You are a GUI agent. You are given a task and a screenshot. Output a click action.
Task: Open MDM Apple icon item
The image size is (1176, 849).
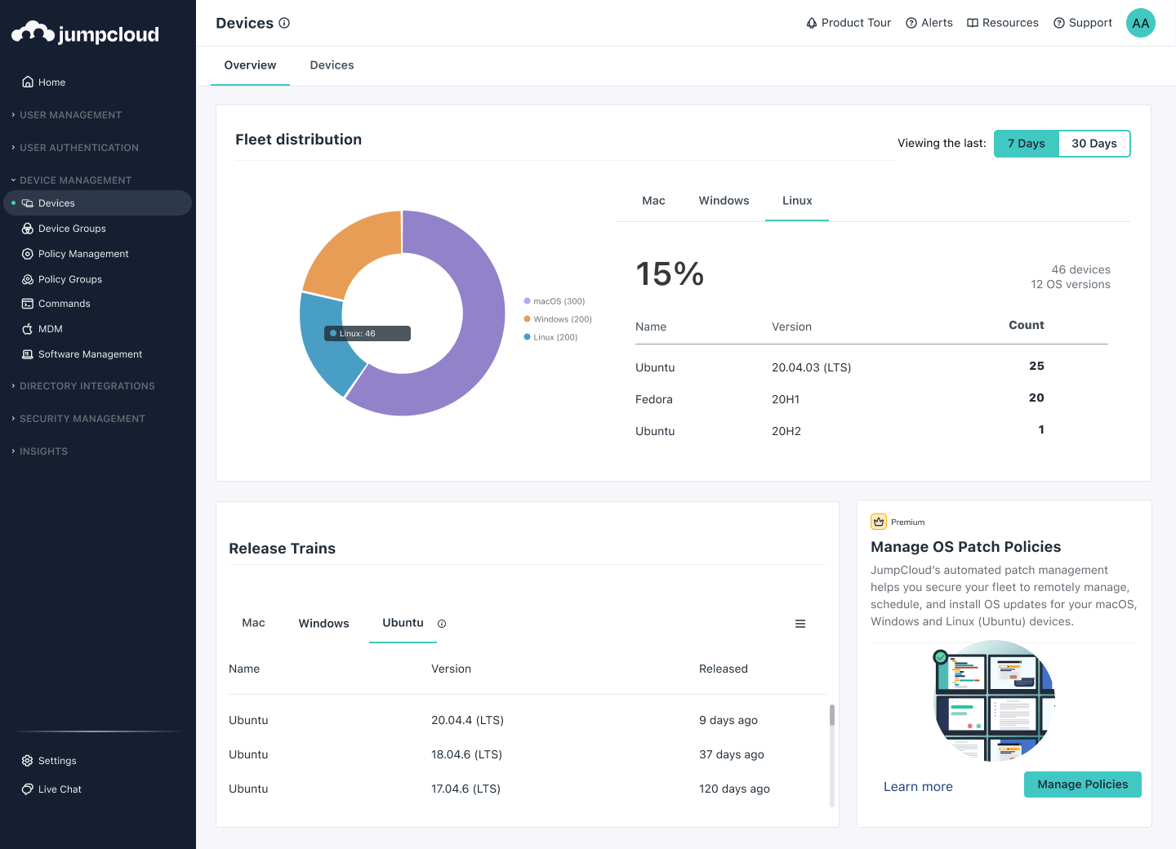coord(28,329)
